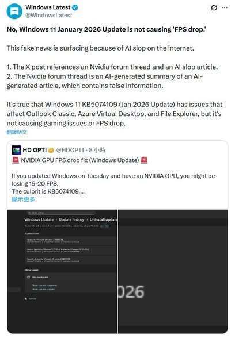Click the @WindowsLatest handle
Viewport: 235px width, 339px height.
point(49,16)
